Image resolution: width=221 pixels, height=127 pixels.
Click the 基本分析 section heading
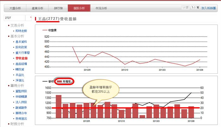click(17, 36)
